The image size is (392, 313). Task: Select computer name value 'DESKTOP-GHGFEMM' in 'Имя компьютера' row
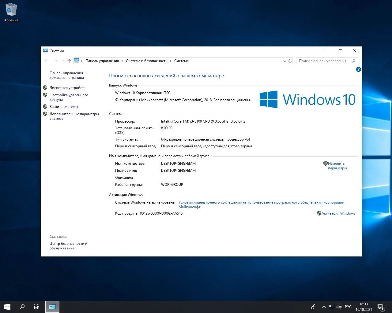click(178, 164)
